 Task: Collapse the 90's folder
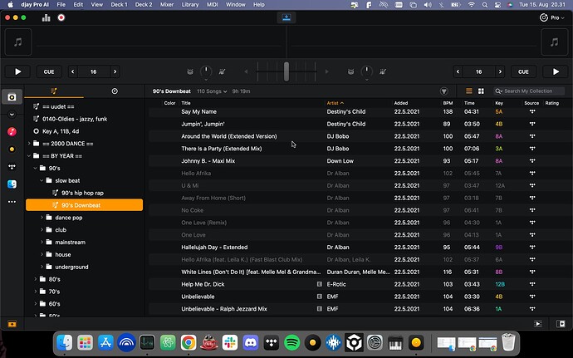(36, 169)
